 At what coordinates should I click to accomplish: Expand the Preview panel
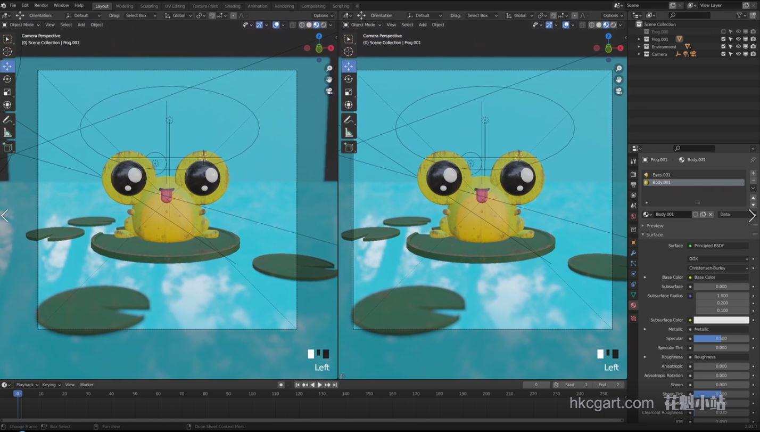pos(655,226)
